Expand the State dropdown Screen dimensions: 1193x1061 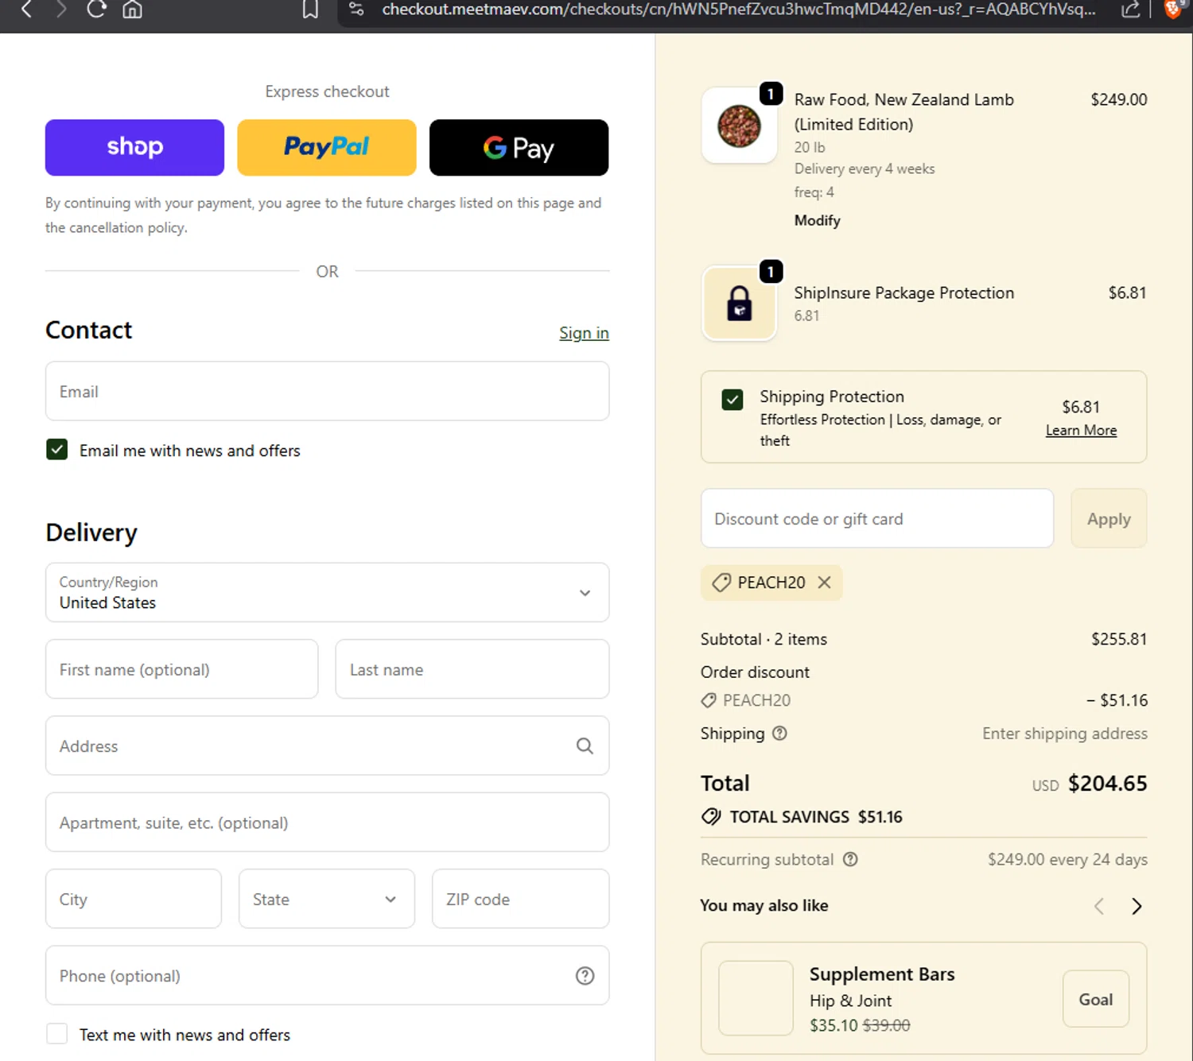tap(326, 898)
